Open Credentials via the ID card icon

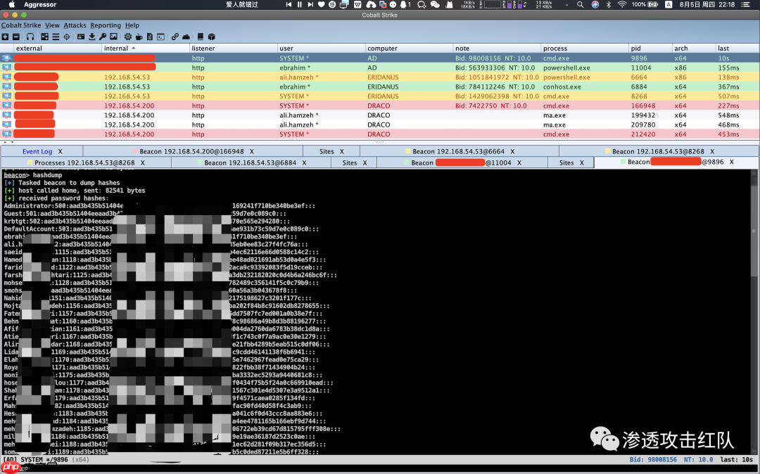[81, 37]
